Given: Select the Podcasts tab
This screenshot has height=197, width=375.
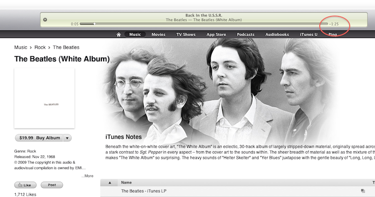Looking at the screenshot, I should 246,34.
